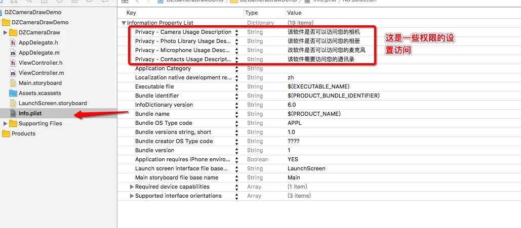Click the ???? creator code value
521x228 pixels.
tap(293, 141)
